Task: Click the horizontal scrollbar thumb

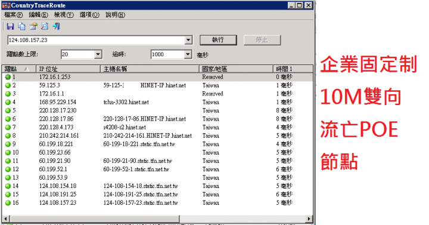Action: pyautogui.click(x=94, y=218)
